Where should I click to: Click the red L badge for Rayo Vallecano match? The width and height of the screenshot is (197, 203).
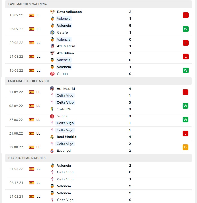(x=186, y=15)
